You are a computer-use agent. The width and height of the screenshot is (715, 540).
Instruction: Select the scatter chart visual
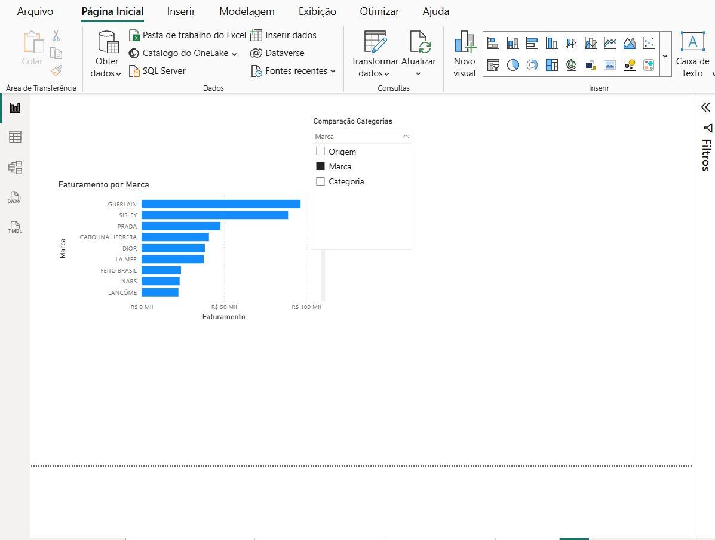click(x=649, y=44)
